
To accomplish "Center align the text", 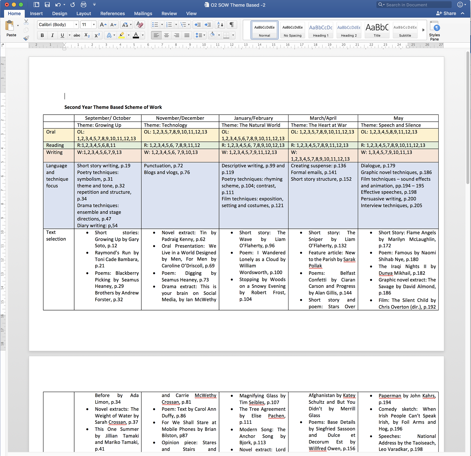I will pos(166,35).
